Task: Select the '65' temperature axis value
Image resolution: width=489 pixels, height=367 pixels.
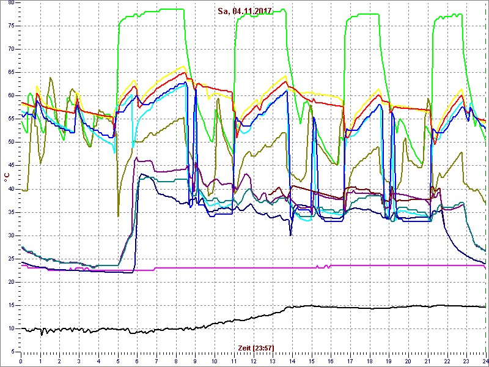Action: click(x=12, y=72)
